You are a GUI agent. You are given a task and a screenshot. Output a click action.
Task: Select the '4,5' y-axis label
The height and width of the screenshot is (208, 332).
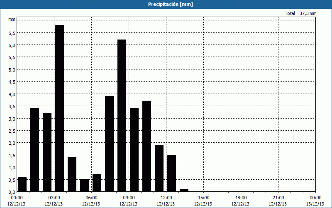[12, 82]
